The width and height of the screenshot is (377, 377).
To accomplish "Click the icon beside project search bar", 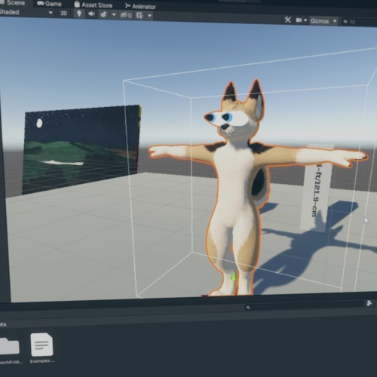I will pyautogui.click(x=369, y=303).
